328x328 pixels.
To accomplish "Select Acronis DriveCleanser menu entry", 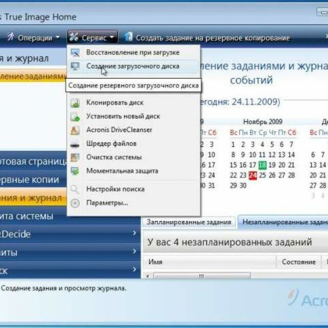I will coord(133,130).
